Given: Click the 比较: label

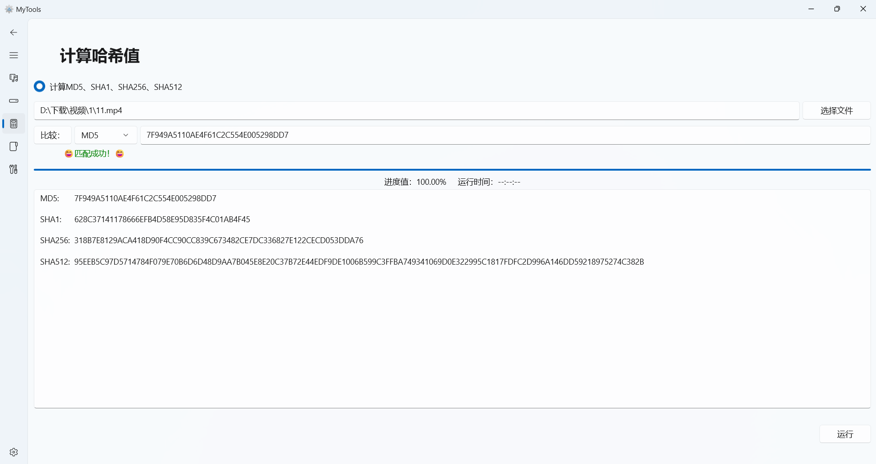Looking at the screenshot, I should pos(52,135).
